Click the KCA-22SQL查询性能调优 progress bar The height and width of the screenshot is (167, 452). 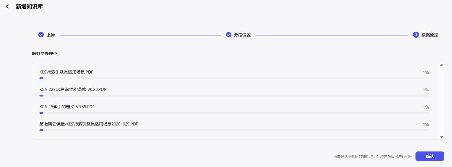(234, 96)
